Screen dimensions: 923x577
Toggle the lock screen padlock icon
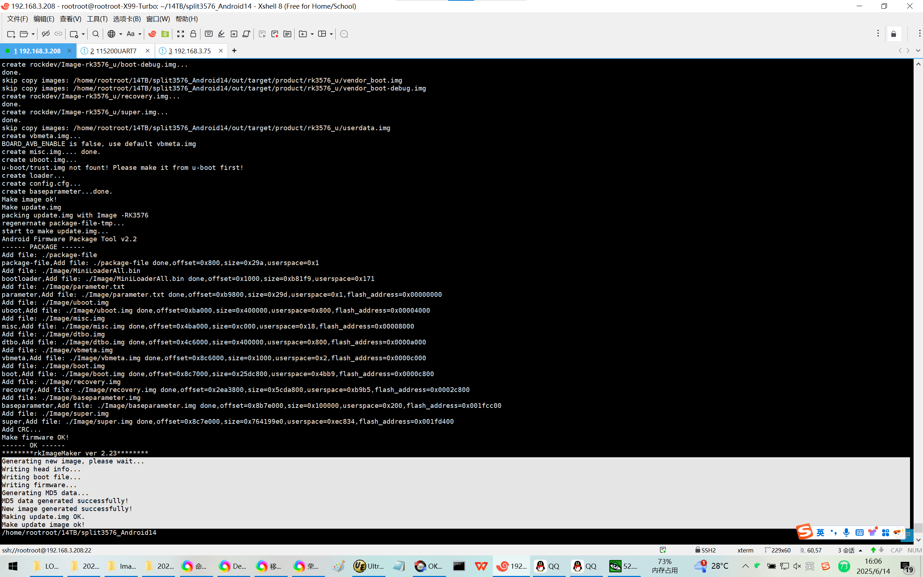193,34
